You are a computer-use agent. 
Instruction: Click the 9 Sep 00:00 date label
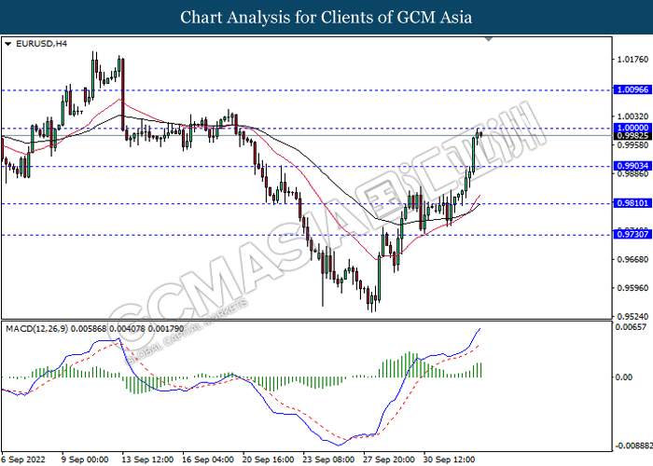point(86,459)
